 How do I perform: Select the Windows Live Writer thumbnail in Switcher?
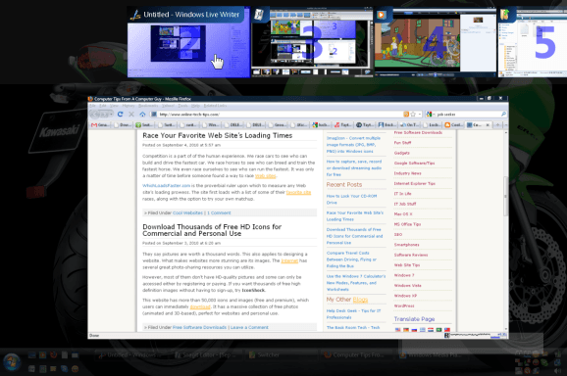point(188,42)
